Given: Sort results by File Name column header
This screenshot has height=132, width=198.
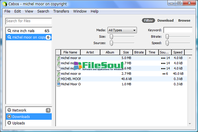Looking at the screenshot, I should click(x=70, y=52).
